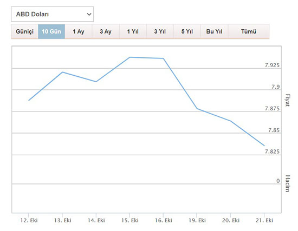Click the 21. Eki lowest data point
This screenshot has height=231, width=298.
click(264, 146)
